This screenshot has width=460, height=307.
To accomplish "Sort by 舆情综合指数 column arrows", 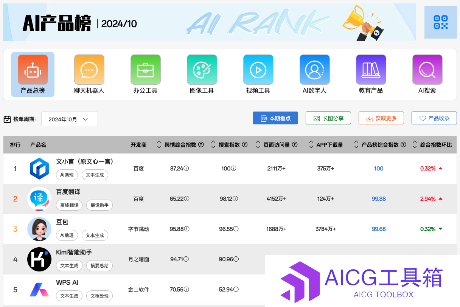I will pos(159,145).
